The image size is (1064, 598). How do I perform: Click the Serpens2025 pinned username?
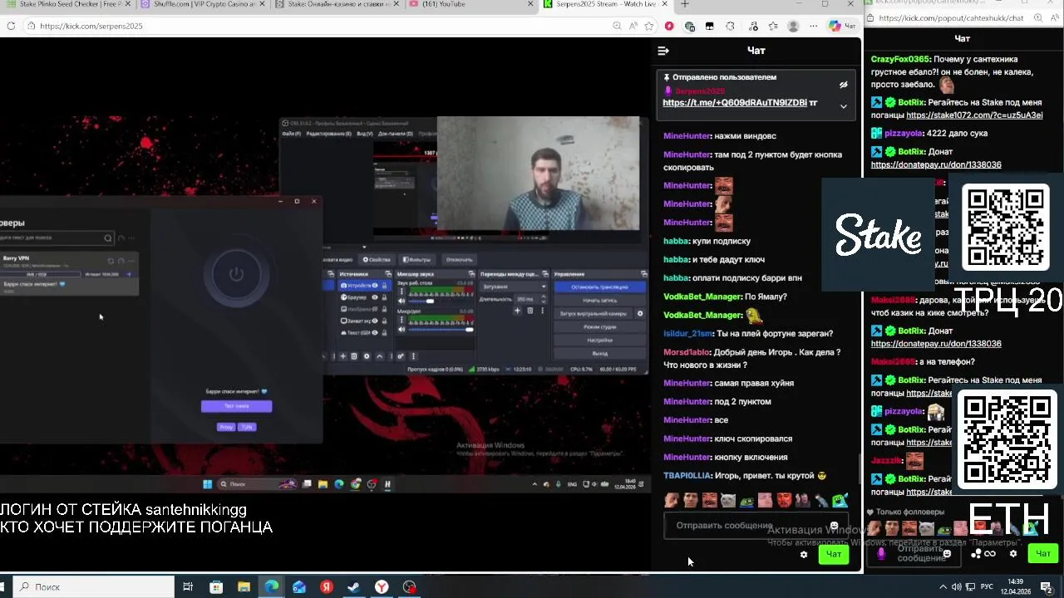pyautogui.click(x=700, y=91)
